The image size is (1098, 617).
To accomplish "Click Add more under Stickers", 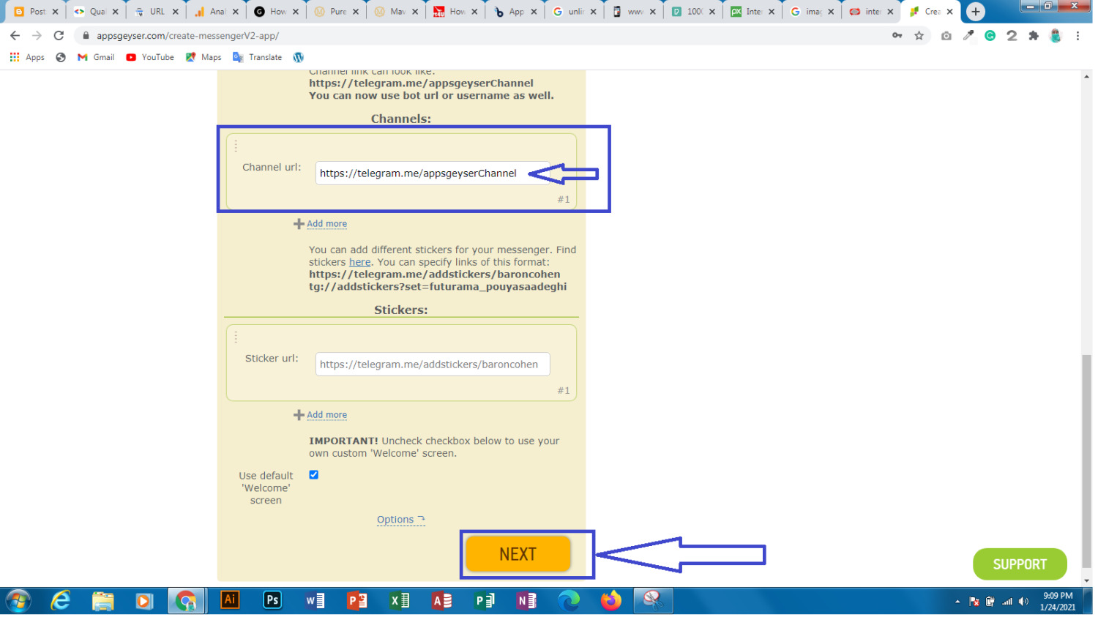I will 326,415.
